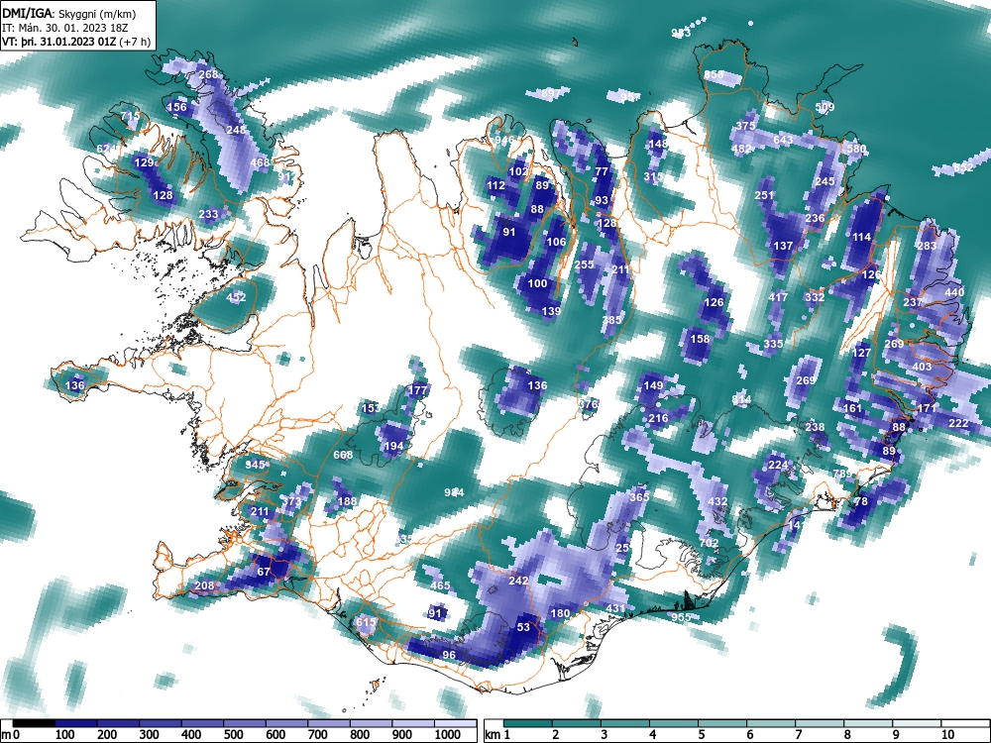Click the map value 129
This screenshot has height=743, width=991.
(144, 162)
